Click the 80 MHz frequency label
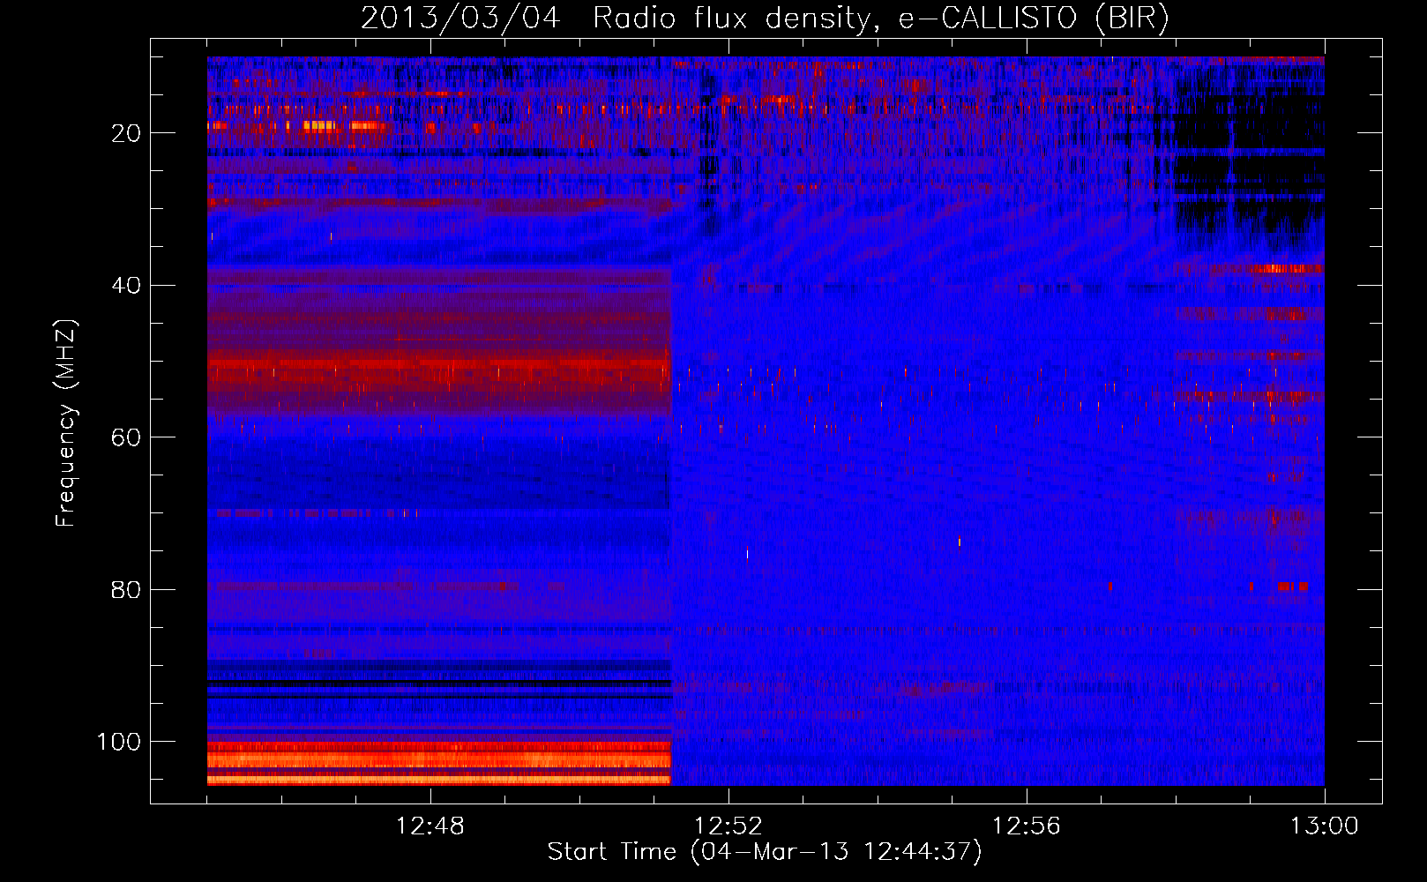 coord(126,590)
